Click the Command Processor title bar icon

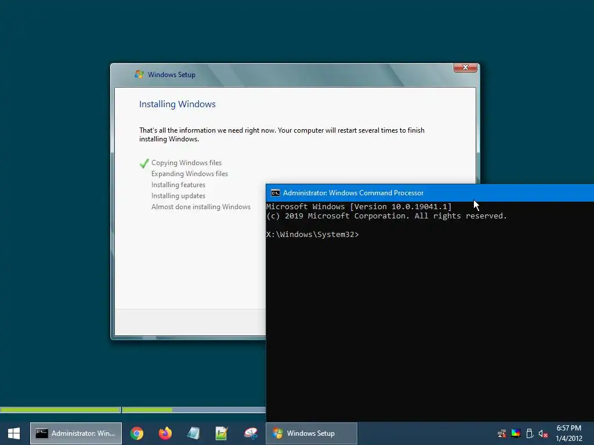pos(276,193)
